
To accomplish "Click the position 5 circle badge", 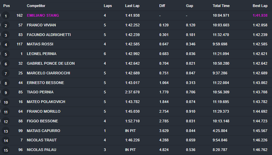I will [6, 54].
